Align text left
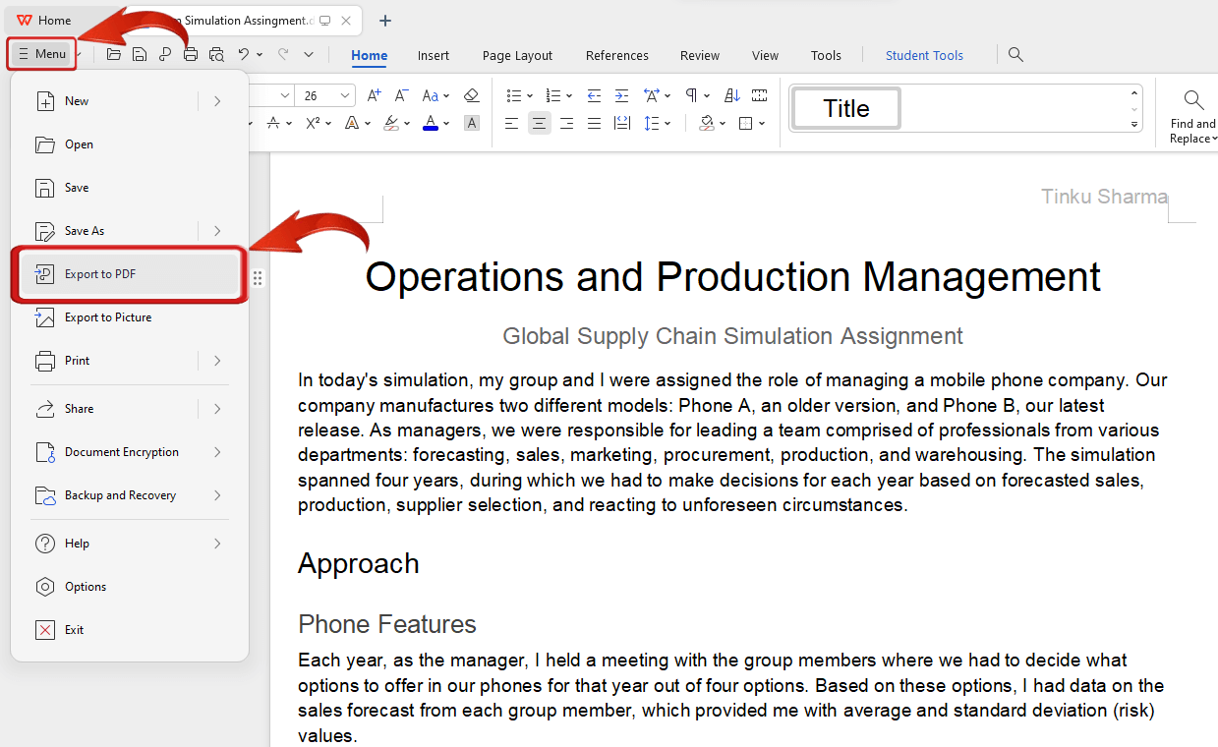 tap(511, 123)
